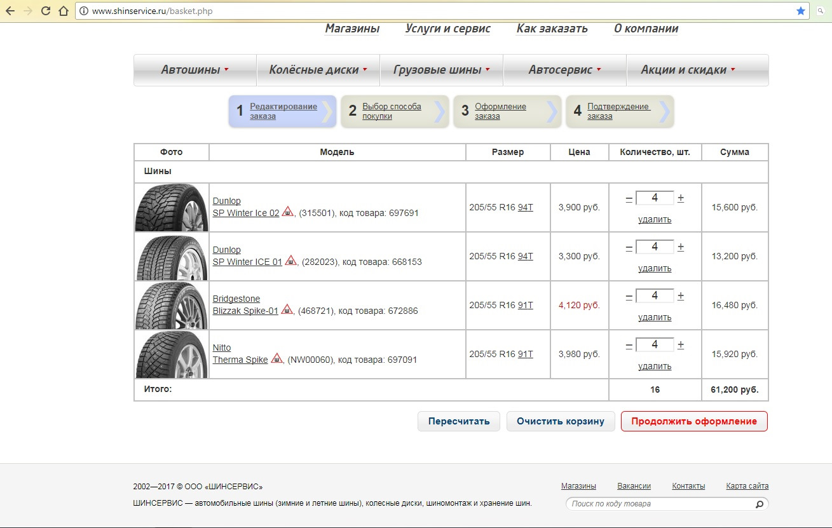The height and width of the screenshot is (528, 832).
Task: Expand the Акции и скидки dropdown menu
Action: coord(697,70)
